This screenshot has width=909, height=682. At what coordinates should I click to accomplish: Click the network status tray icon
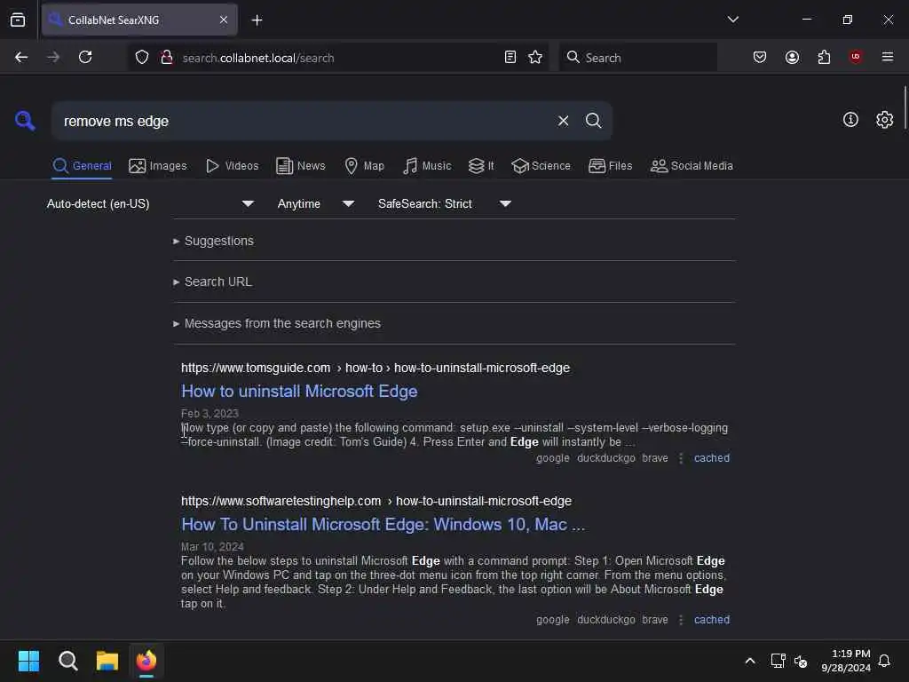click(x=778, y=661)
